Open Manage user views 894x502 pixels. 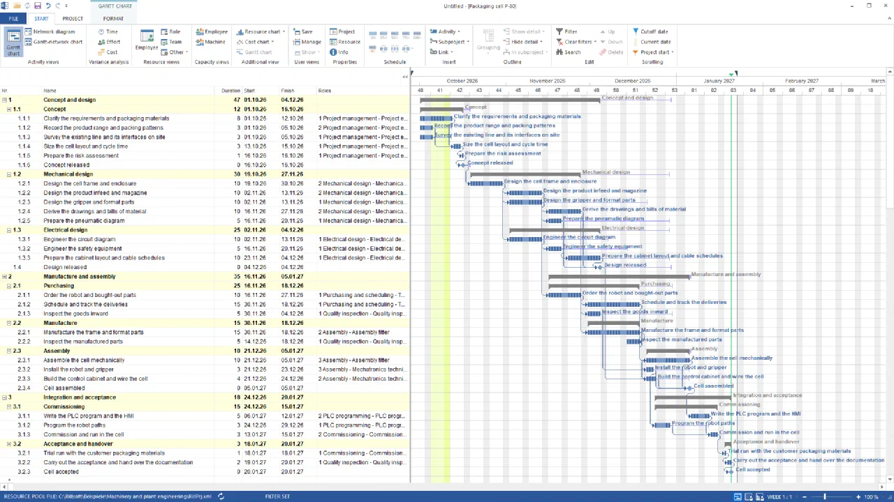pos(307,42)
